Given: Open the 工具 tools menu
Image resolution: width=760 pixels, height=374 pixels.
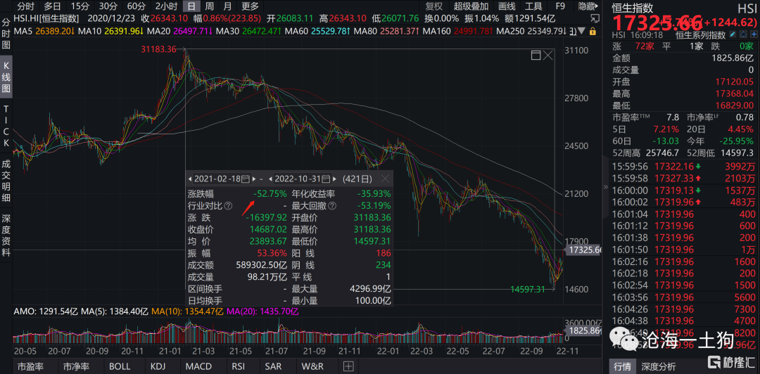Looking at the screenshot, I should coord(534,6).
